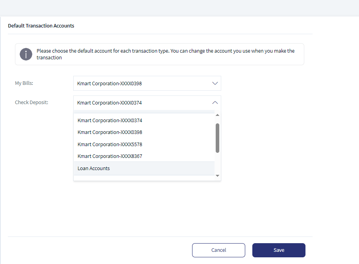
Task: Open the My Bills account dropdown
Action: [147, 83]
